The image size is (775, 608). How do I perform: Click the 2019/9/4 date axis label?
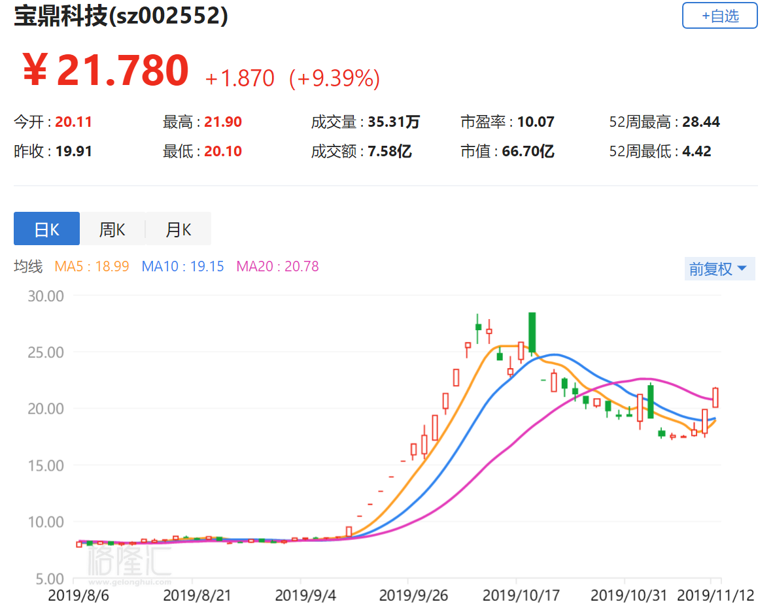pos(305,596)
